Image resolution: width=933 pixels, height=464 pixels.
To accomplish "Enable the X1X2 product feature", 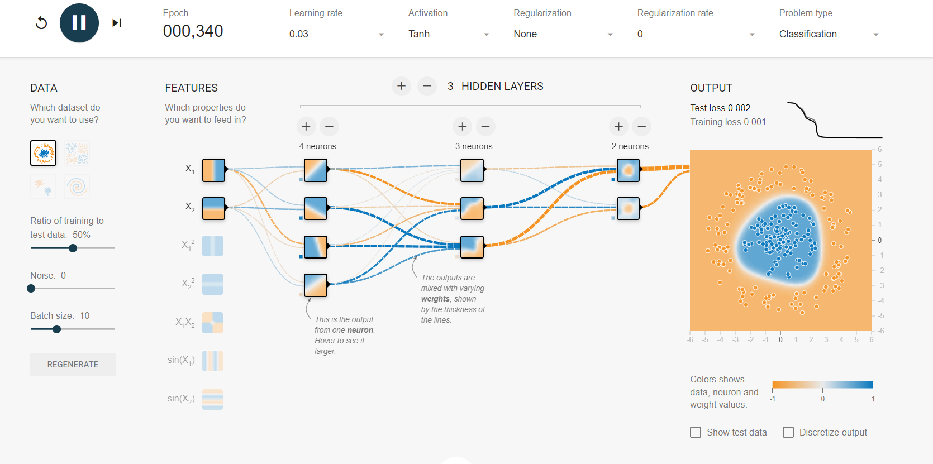I will 212,323.
